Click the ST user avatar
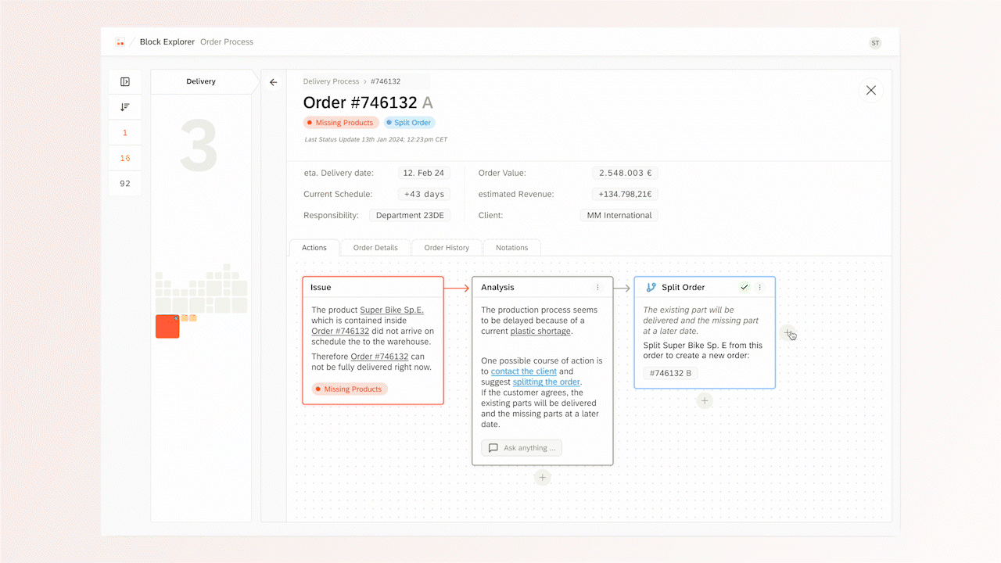 coord(875,43)
